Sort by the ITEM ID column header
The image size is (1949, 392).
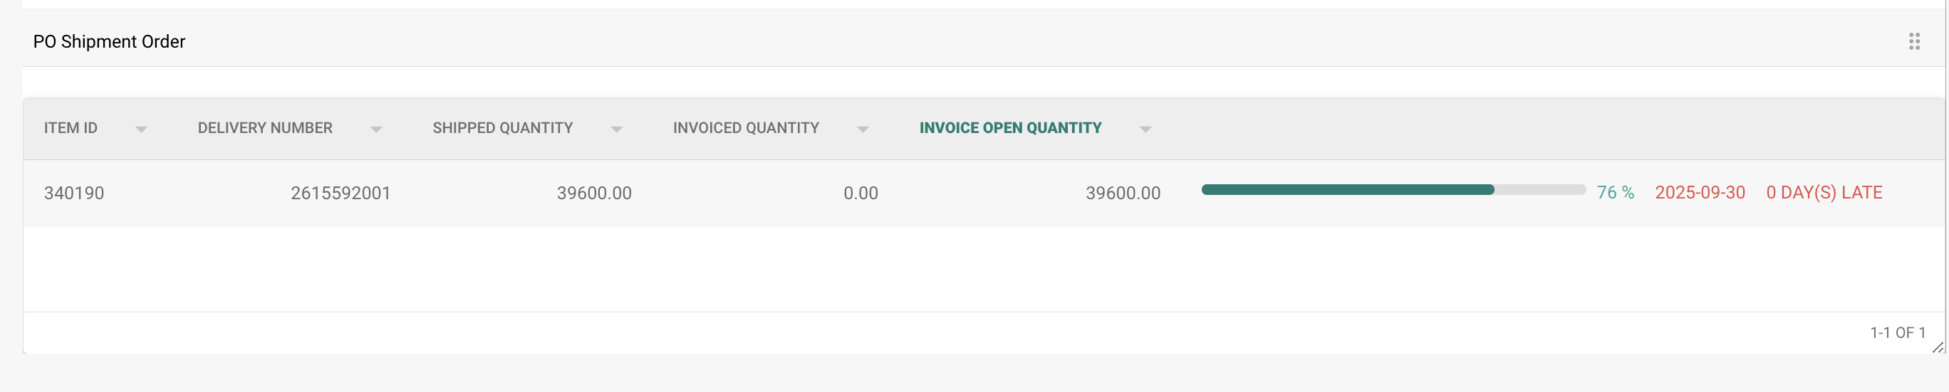[71, 128]
